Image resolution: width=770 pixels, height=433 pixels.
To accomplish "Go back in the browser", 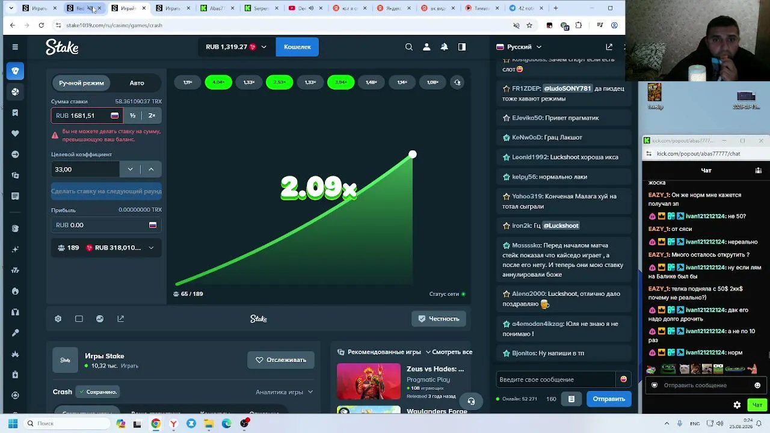I will 12,25.
